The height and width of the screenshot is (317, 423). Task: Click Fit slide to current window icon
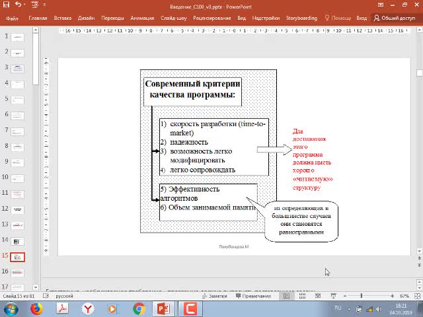417,296
